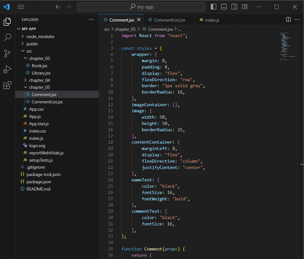Split the editor to the right
The image size is (304, 259).
click(288, 20)
